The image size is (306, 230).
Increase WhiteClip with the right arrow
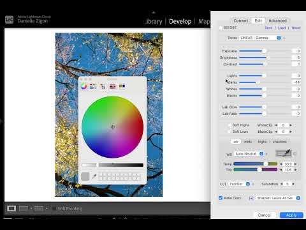pos(291,125)
